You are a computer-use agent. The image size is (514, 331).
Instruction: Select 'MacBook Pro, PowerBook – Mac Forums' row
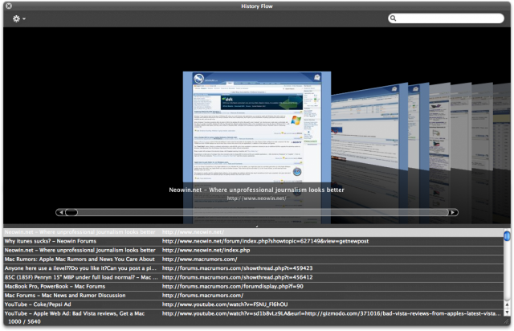tap(254, 286)
